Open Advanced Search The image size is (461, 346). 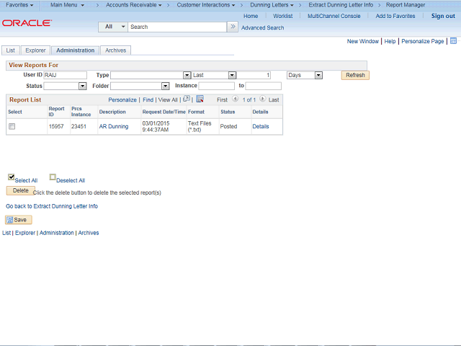pyautogui.click(x=262, y=27)
